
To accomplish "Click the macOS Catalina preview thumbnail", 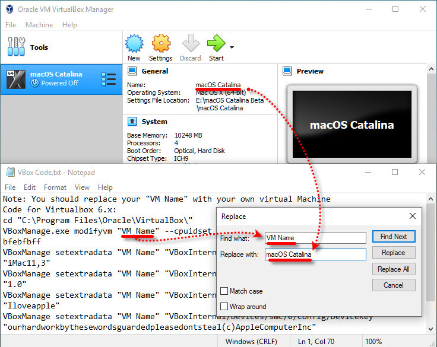I will pos(352,124).
